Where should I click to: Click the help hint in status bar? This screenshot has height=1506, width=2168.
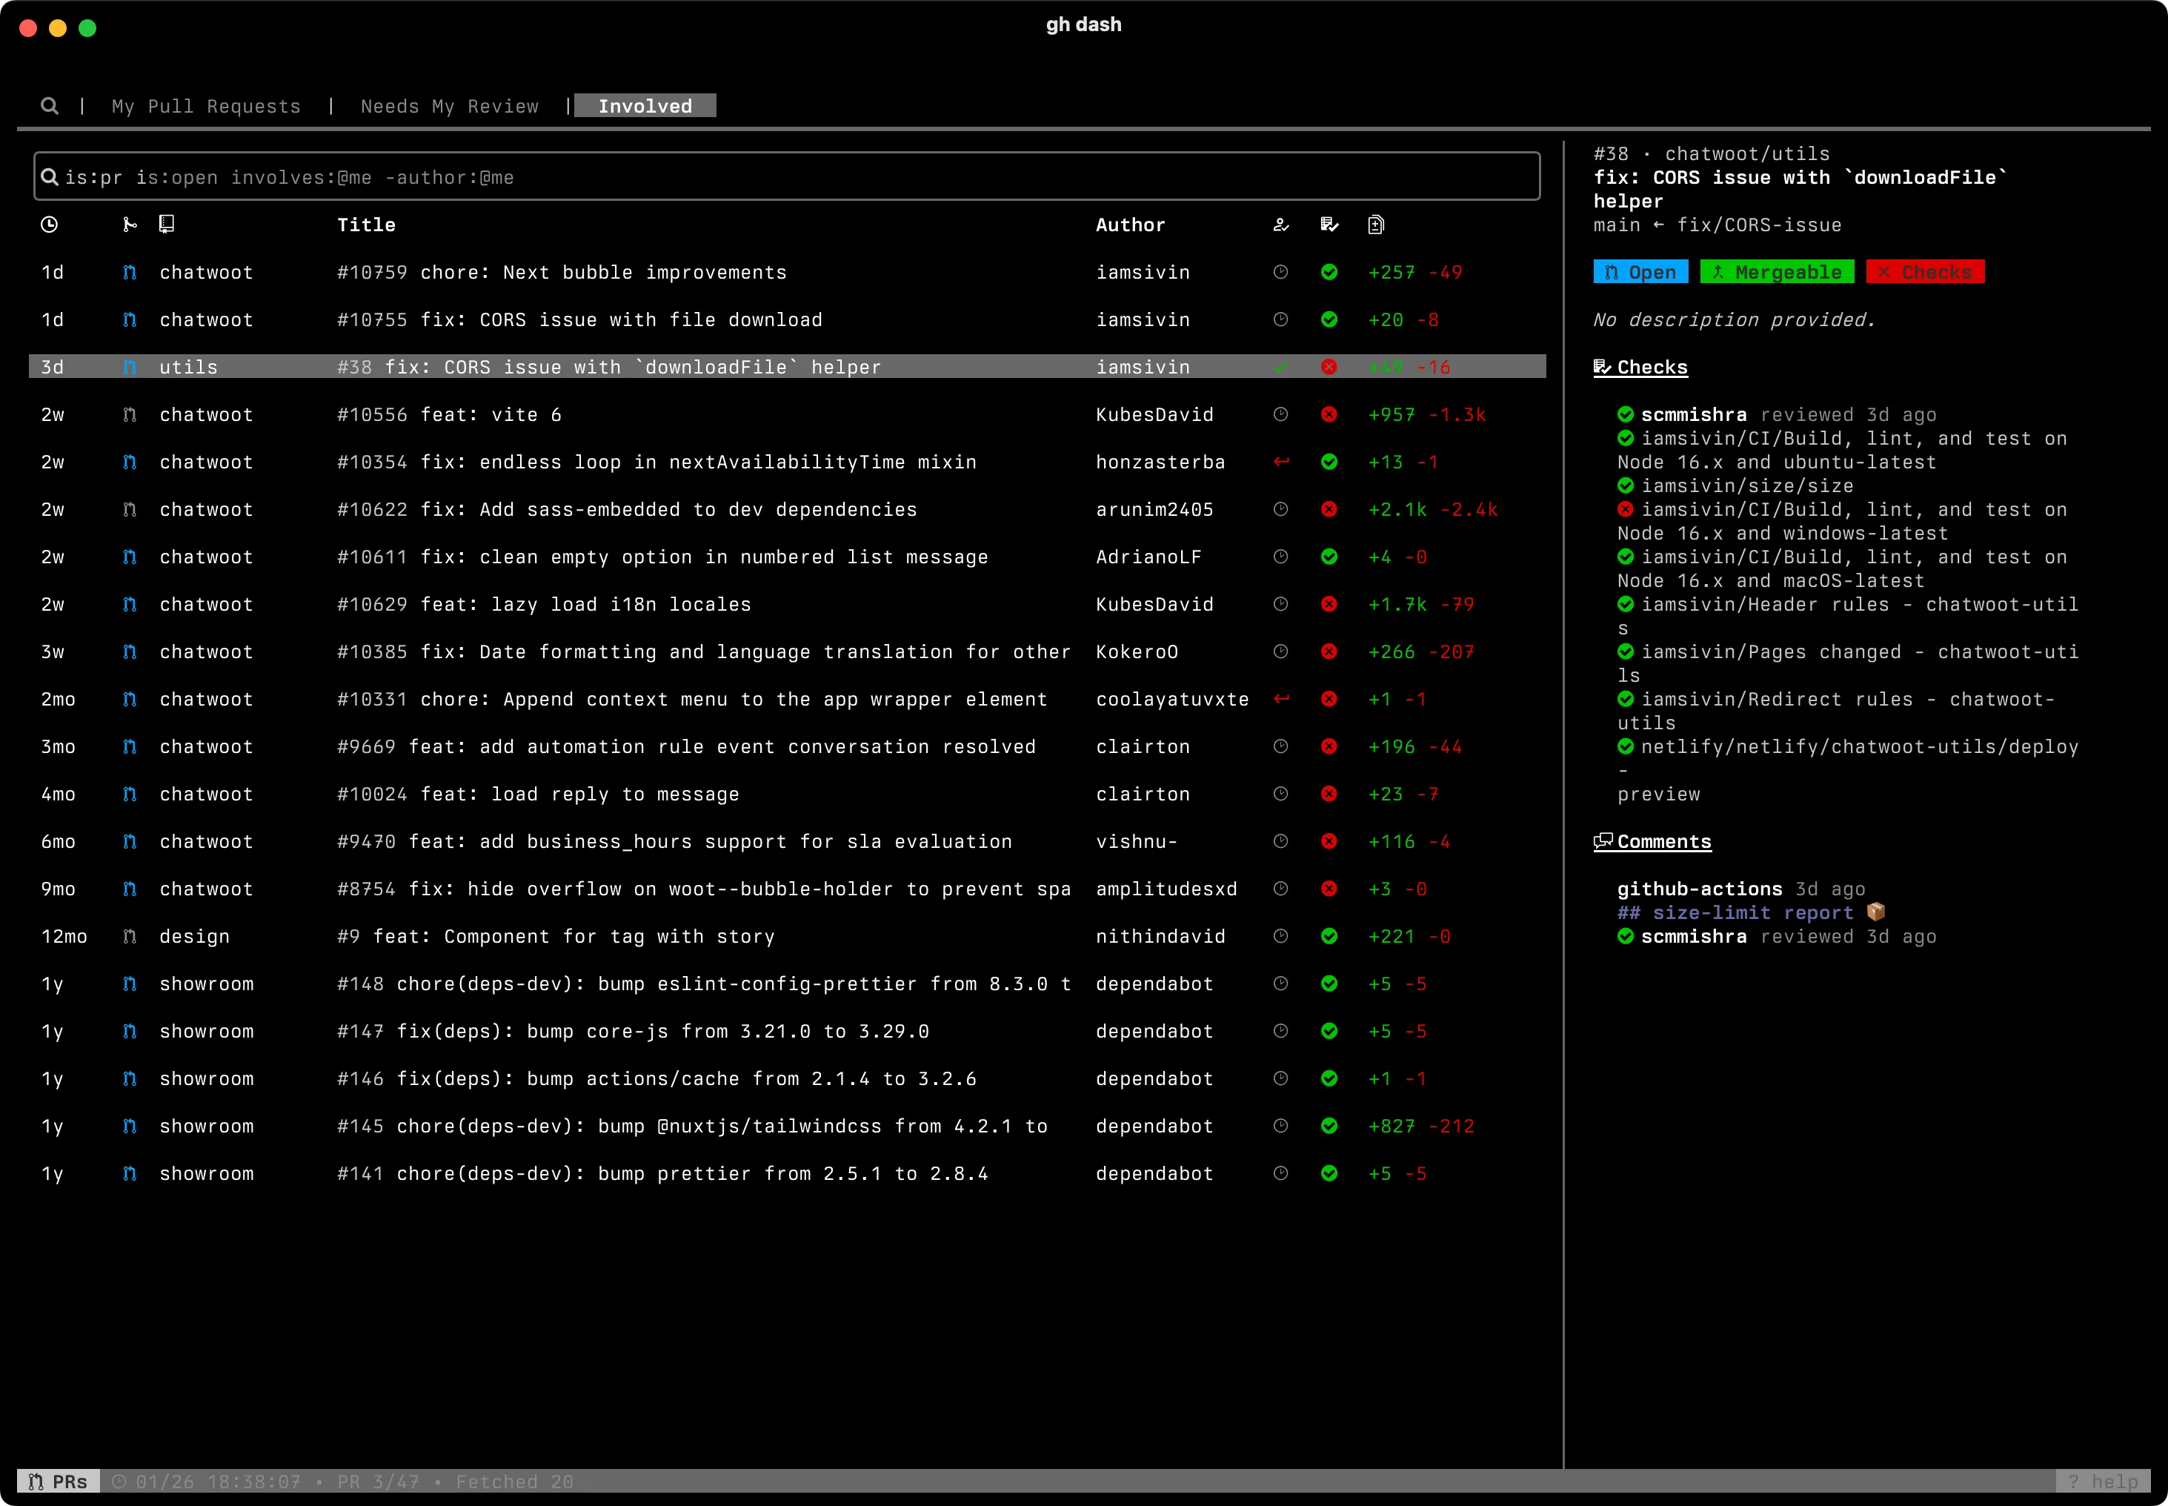(x=2102, y=1482)
